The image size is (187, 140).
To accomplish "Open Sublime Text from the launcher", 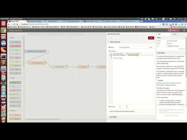I will [4, 63].
